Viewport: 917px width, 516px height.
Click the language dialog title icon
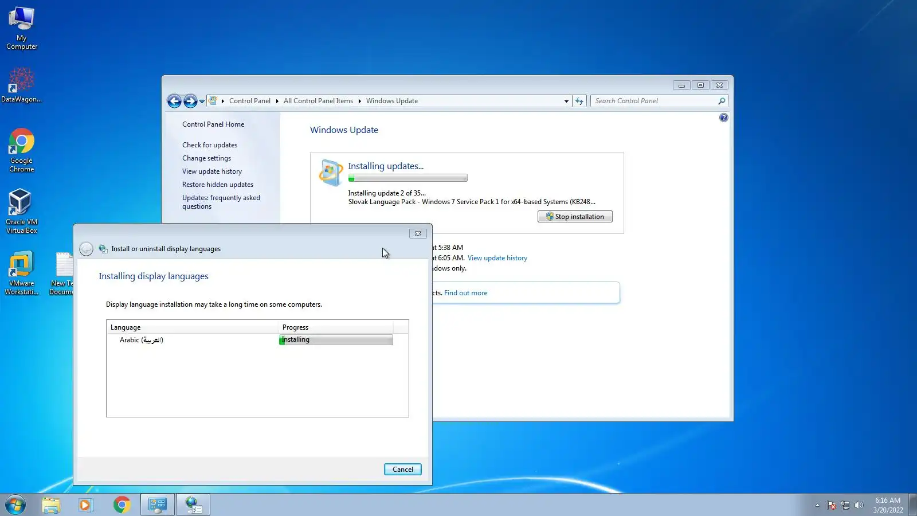[x=103, y=249]
